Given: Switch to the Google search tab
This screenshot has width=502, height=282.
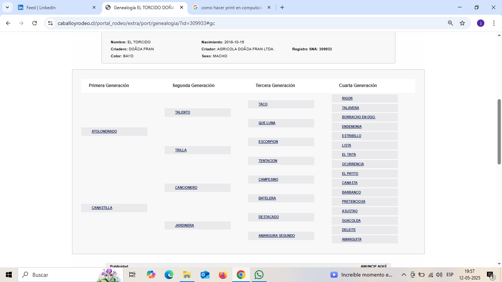Looking at the screenshot, I should [230, 7].
